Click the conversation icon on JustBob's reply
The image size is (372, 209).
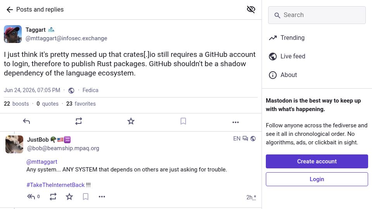[x=245, y=139]
